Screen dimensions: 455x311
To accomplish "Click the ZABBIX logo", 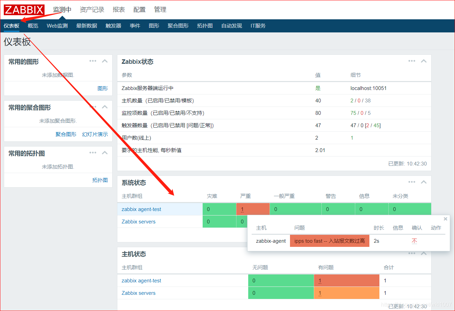I will coord(24,10).
